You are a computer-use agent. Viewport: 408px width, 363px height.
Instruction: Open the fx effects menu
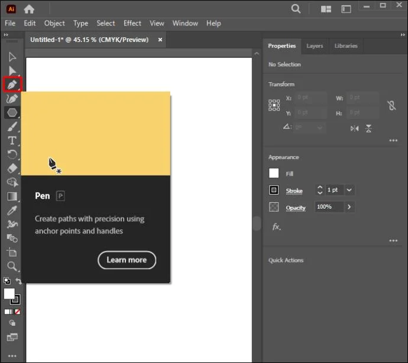pos(276,227)
